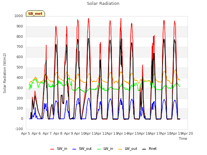Image resolution: width=207 pixels, height=155 pixels.
Task: Click the SW_out legend label
Action: 85,149
